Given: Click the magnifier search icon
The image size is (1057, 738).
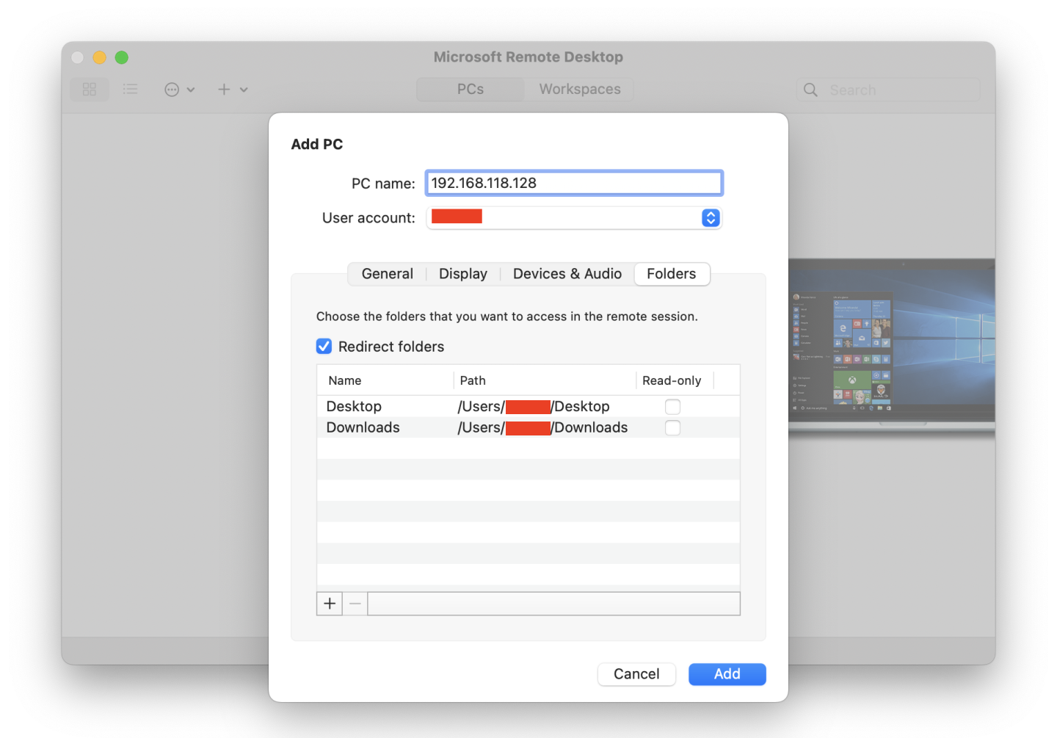Looking at the screenshot, I should [x=810, y=90].
